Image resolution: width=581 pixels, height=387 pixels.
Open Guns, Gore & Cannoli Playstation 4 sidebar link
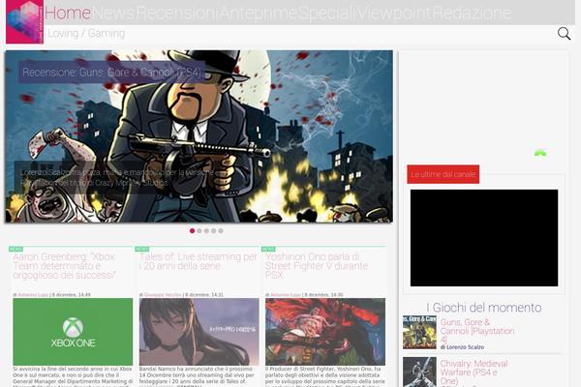[477, 331]
